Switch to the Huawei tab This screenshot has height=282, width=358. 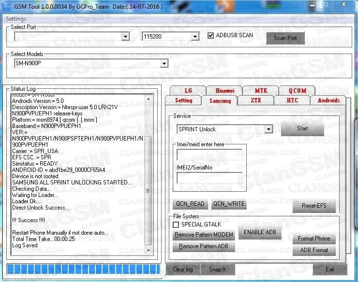coord(224,91)
